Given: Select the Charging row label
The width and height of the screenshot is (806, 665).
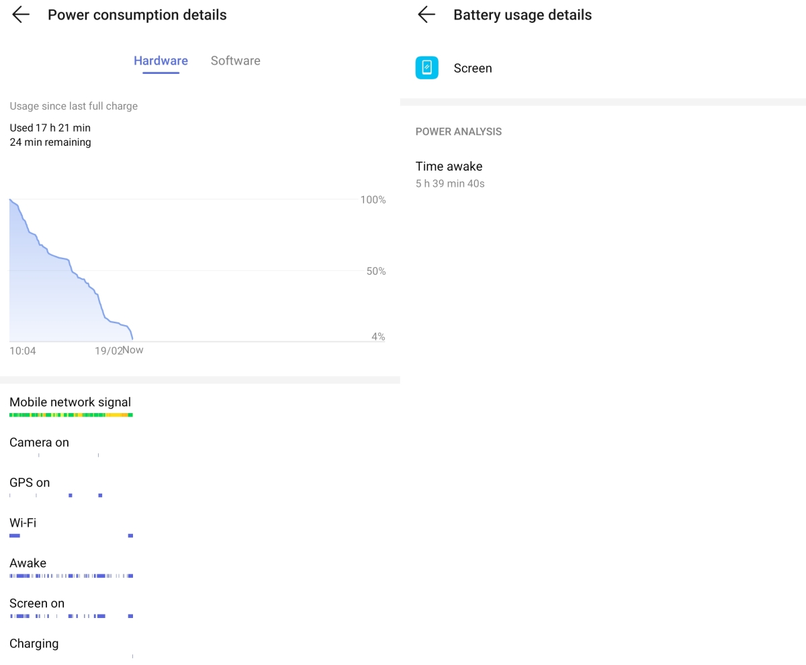Looking at the screenshot, I should [34, 644].
